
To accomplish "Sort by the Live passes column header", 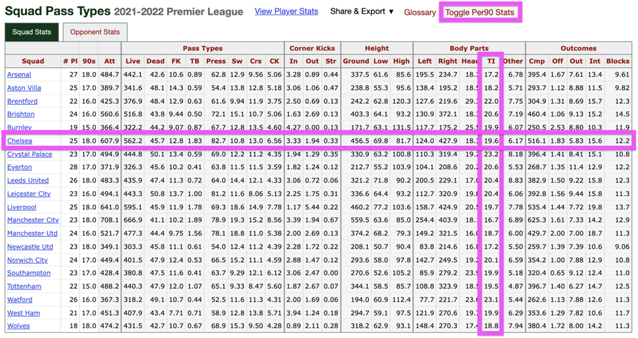I will point(133,61).
